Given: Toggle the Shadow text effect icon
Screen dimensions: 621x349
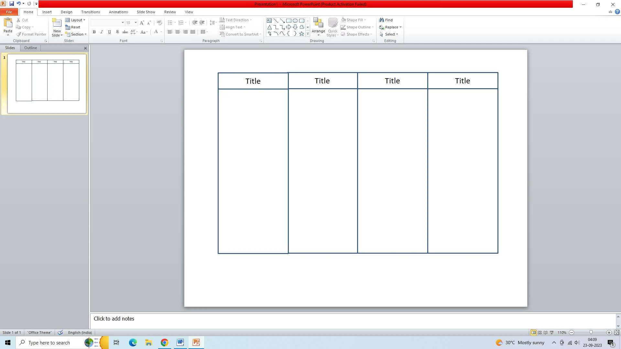Looking at the screenshot, I should pos(117,32).
